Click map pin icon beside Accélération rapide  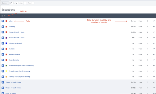coord(3,66)
